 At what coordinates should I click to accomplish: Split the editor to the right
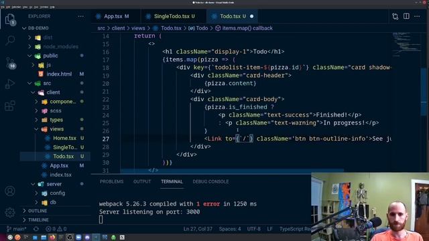406,16
